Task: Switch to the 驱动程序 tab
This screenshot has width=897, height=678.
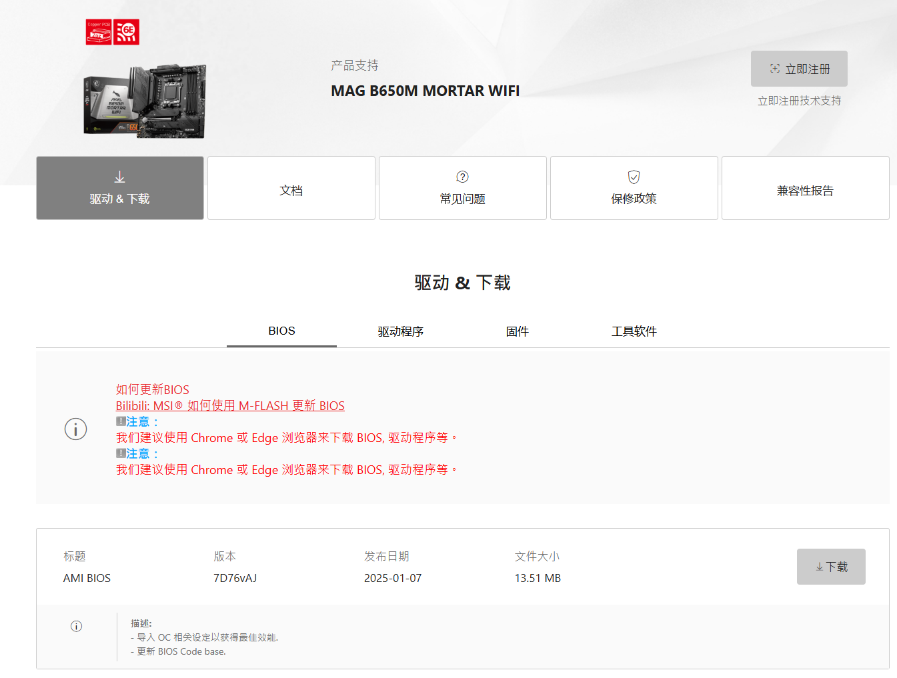Action: 400,331
